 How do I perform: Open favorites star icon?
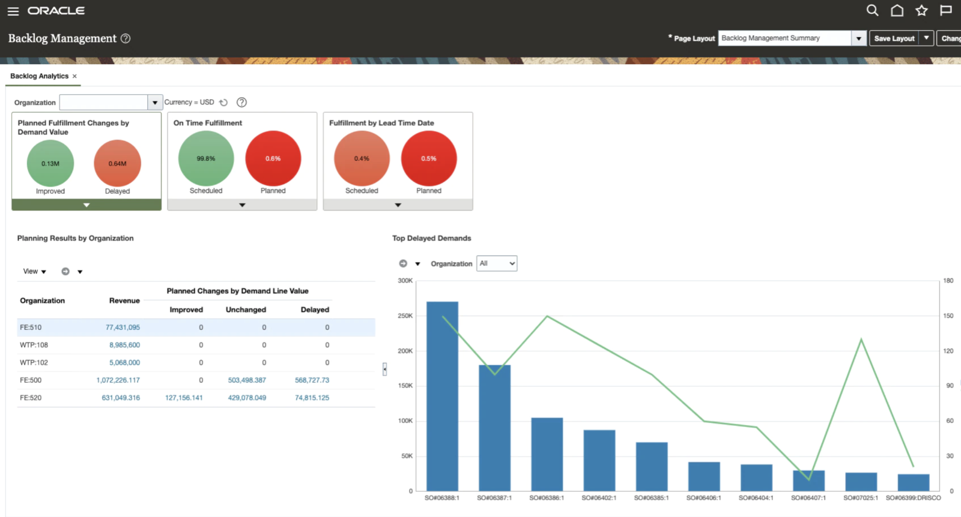921,10
